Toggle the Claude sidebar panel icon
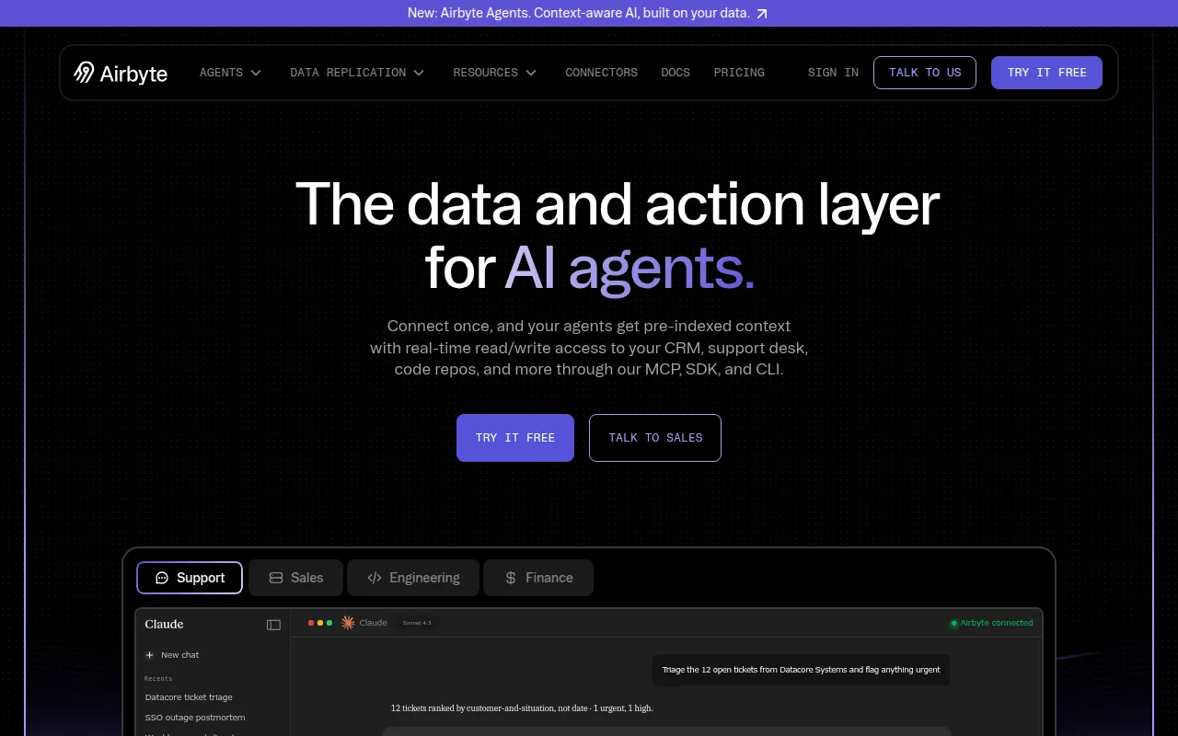 tap(273, 625)
